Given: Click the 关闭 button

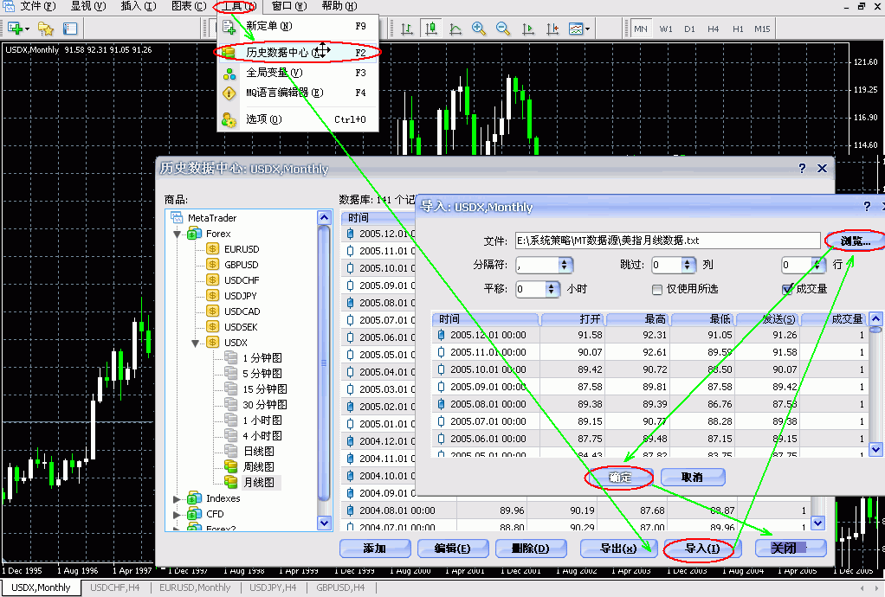Looking at the screenshot, I should point(791,548).
